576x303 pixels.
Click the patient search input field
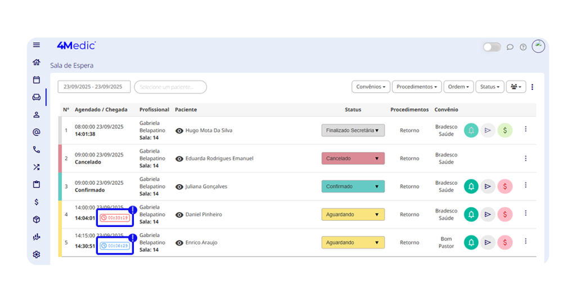170,87
